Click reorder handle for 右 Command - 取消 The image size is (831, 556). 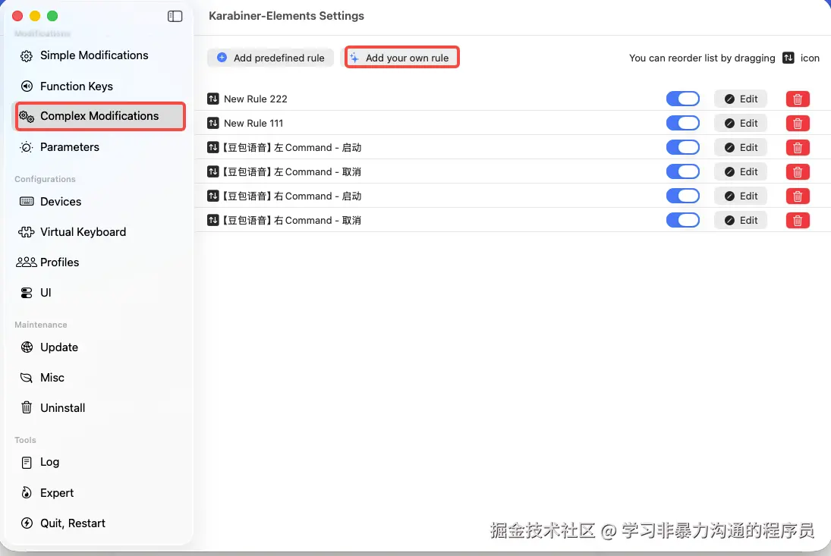tap(213, 220)
